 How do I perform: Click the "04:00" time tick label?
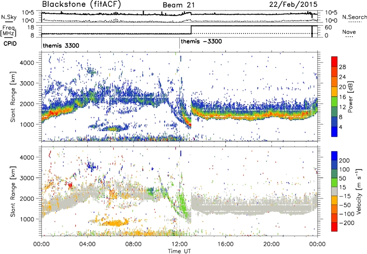(x=87, y=244)
